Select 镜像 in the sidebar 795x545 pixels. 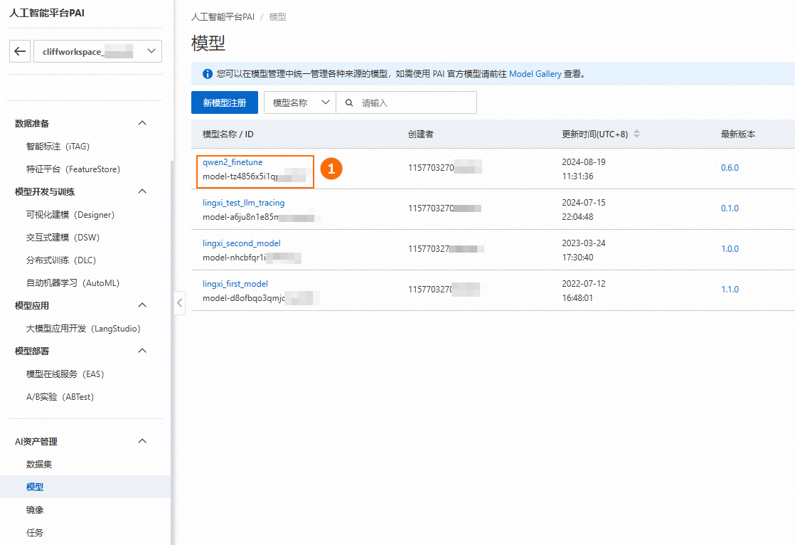[35, 510]
